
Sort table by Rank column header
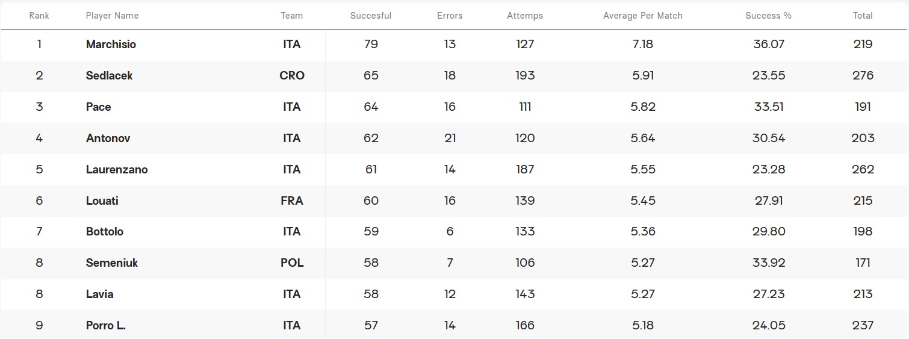coord(39,16)
